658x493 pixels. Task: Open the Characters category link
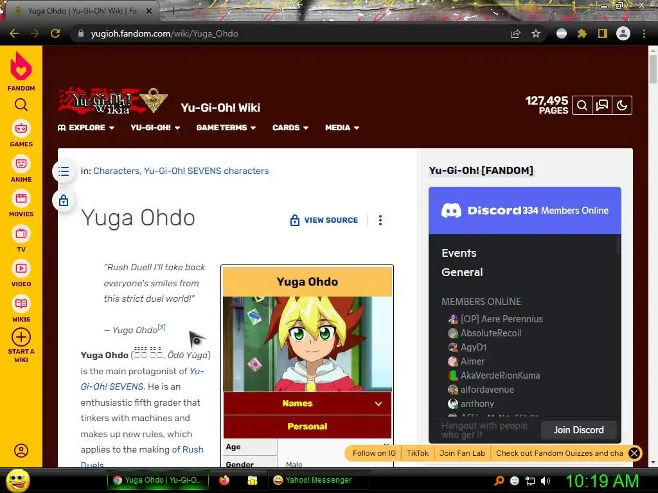(116, 171)
